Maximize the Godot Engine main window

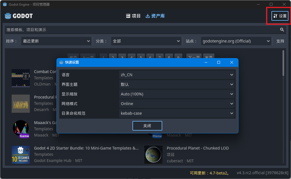(271, 4)
